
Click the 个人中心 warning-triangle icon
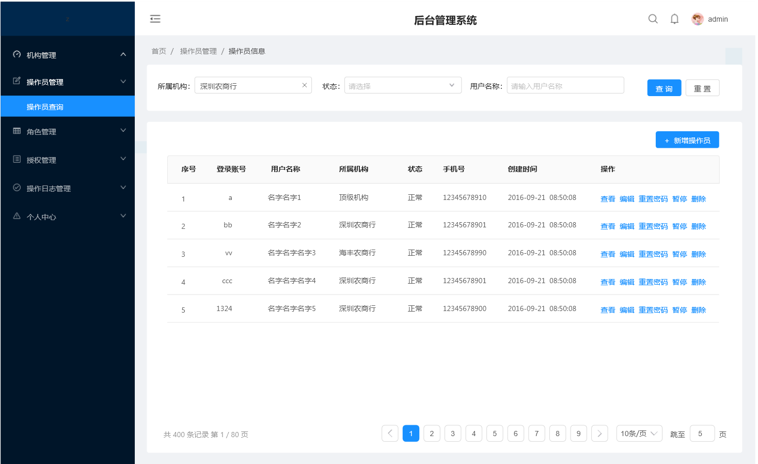(17, 216)
